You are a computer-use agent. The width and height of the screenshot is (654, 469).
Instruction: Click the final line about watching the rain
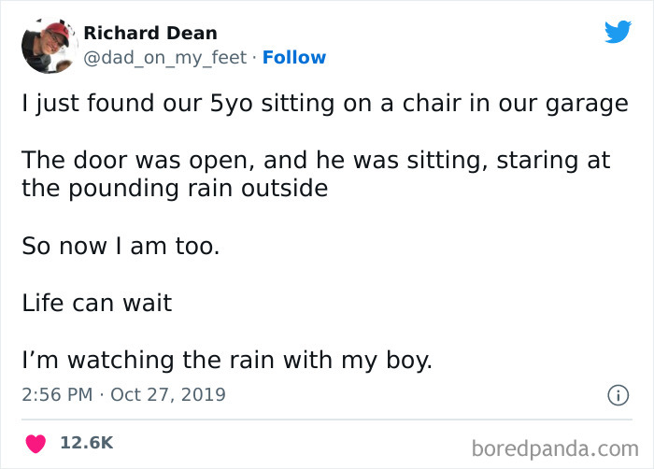click(x=227, y=360)
